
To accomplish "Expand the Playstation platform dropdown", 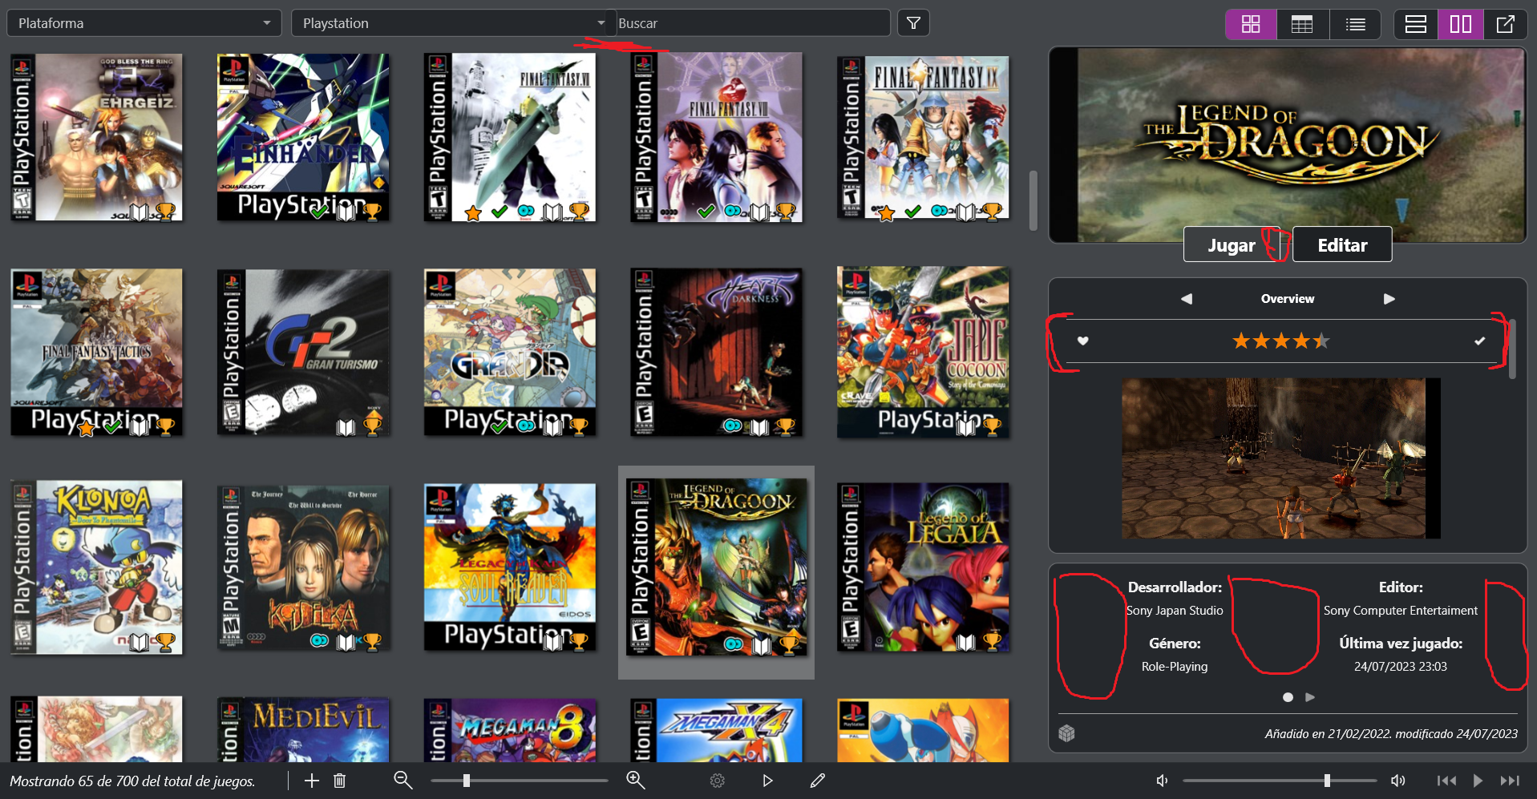I will point(453,23).
